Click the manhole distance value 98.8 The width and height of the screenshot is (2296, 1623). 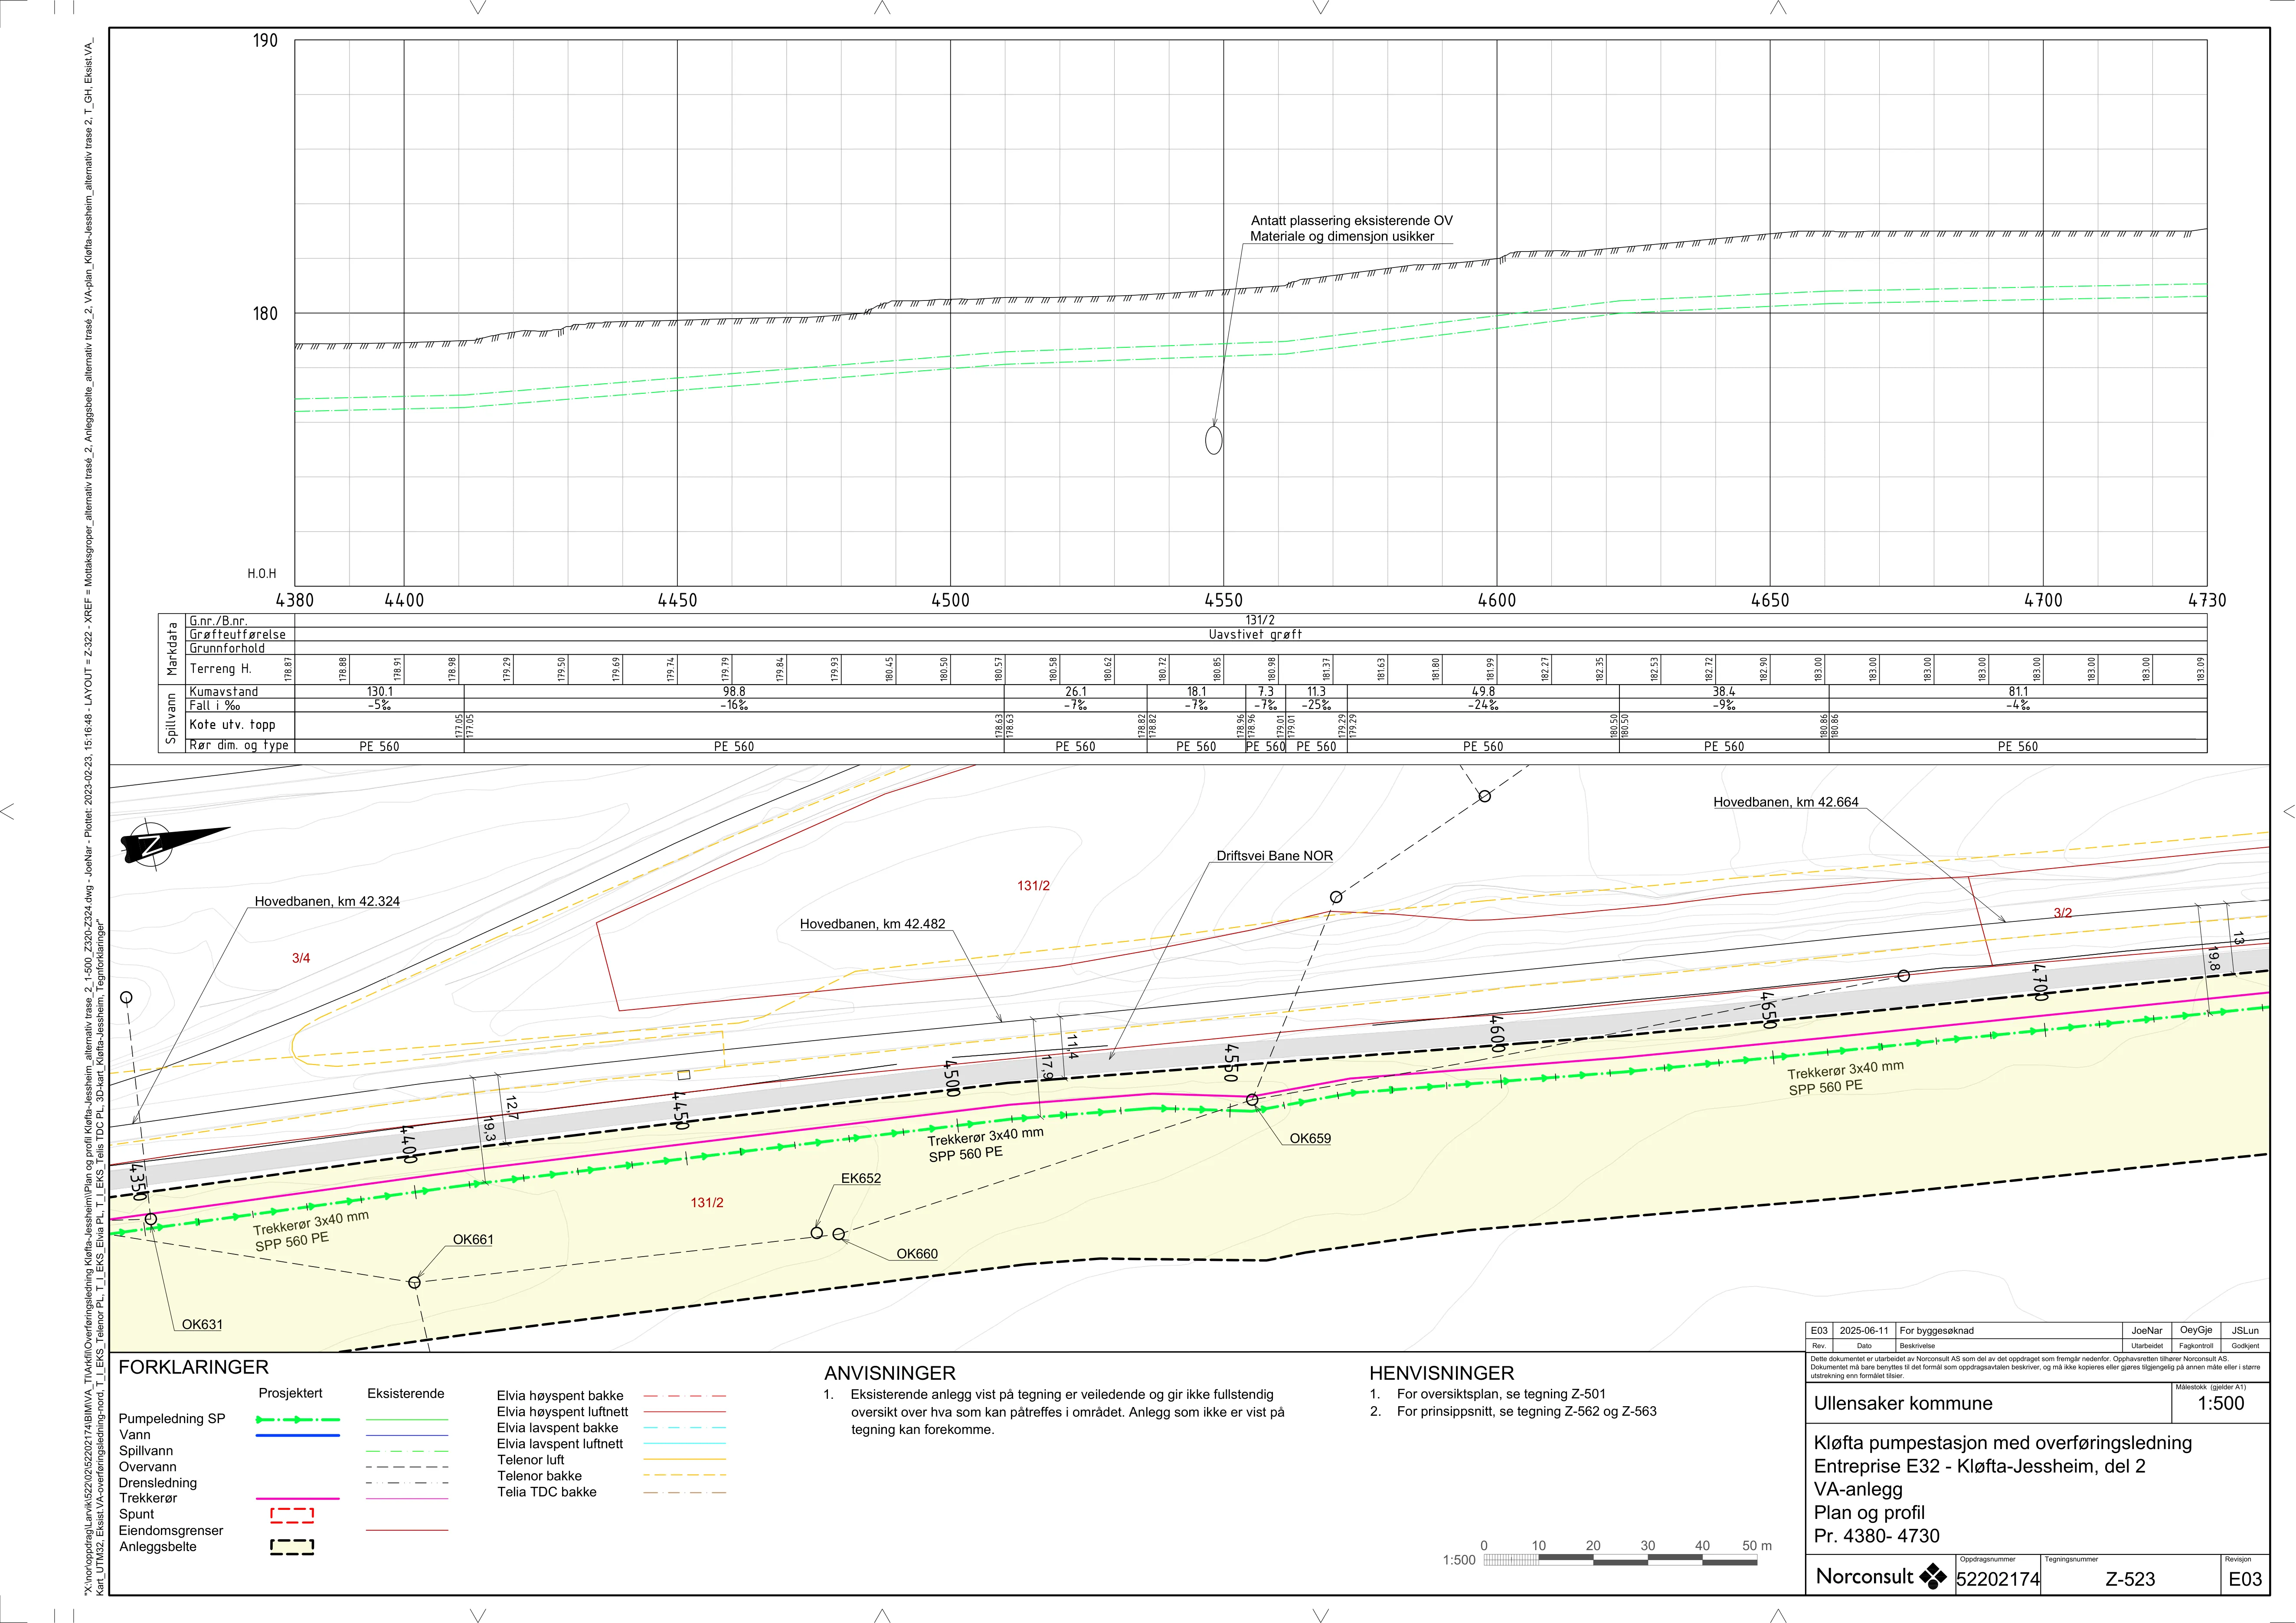[x=734, y=692]
